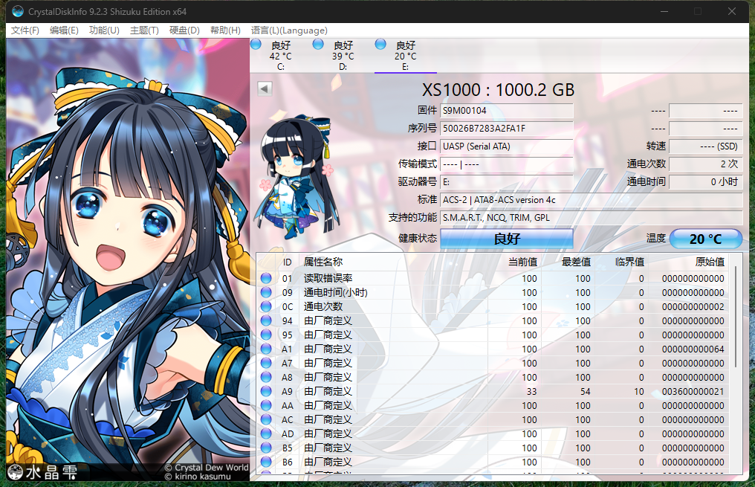
Task: Open the 文件(F) menu
Action: pyautogui.click(x=25, y=30)
